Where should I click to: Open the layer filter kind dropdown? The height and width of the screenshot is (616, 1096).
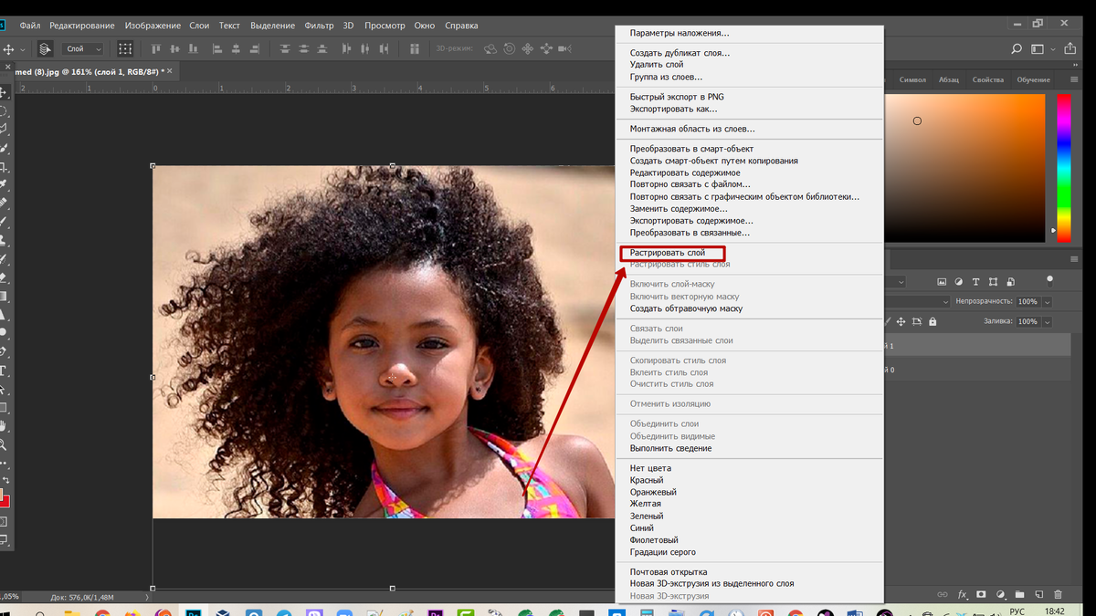tap(895, 282)
